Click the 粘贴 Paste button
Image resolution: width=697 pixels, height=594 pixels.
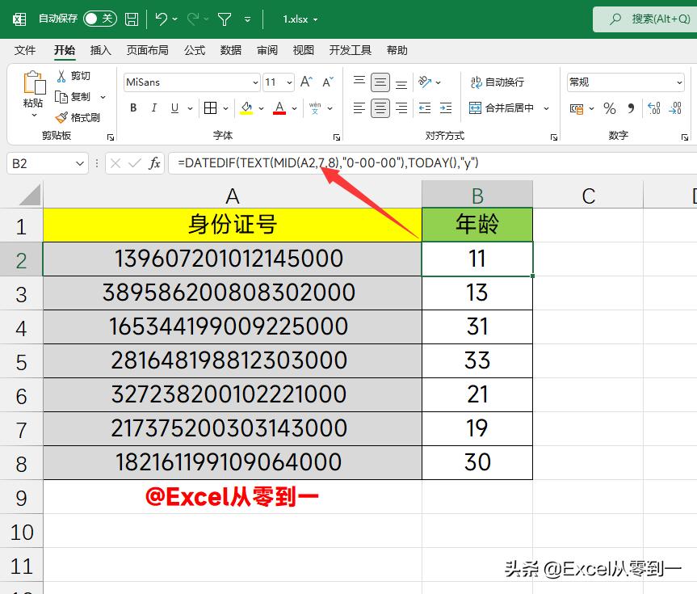click(x=32, y=89)
